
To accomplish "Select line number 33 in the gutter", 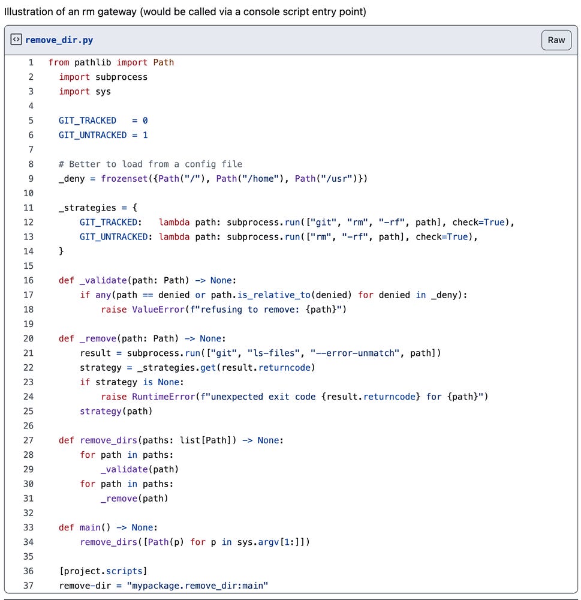I will pyautogui.click(x=28, y=527).
